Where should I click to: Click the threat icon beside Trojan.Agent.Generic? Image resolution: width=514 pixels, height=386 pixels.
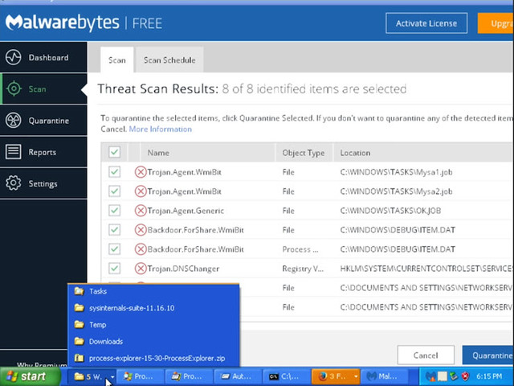pos(141,211)
